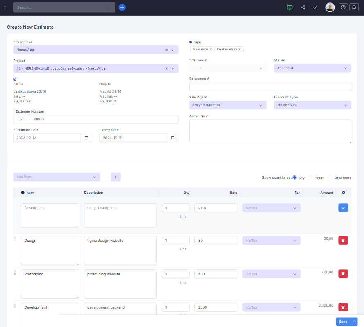Viewport: 364px width, 327px height.
Task: Confirm new item with blue checkmark button
Action: [343, 208]
